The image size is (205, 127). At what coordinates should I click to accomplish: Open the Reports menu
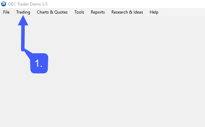point(98,12)
